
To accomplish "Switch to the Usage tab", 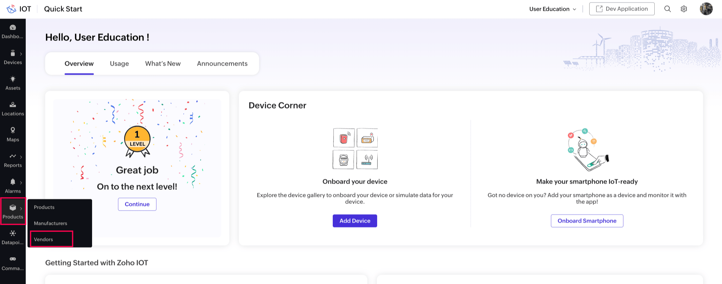I will click(119, 63).
